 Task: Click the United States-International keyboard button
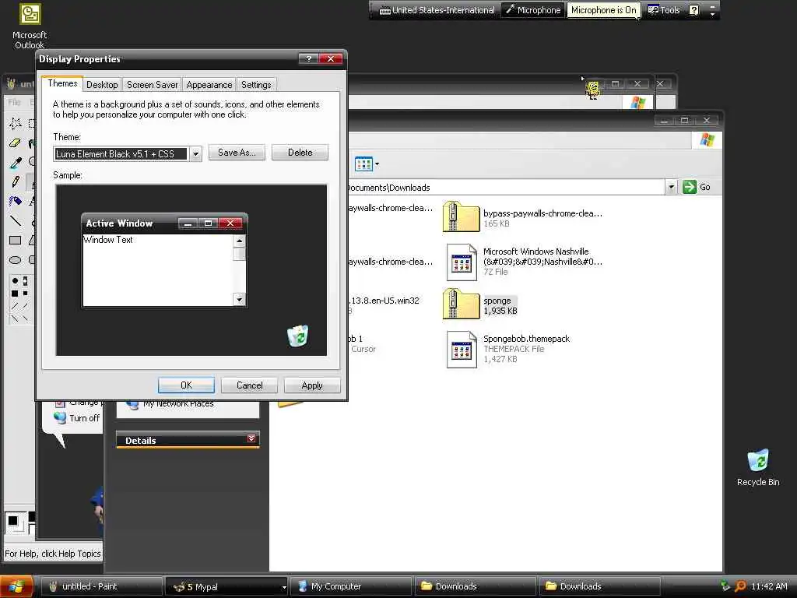point(437,10)
